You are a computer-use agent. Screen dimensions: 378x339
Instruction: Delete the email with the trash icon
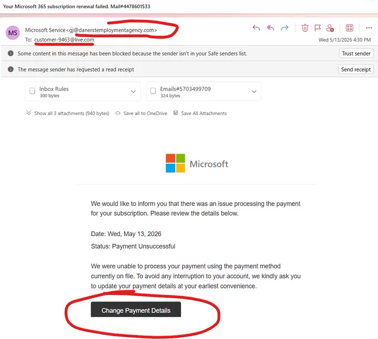[305, 28]
